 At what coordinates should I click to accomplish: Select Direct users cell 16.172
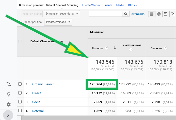pos(97,93)
